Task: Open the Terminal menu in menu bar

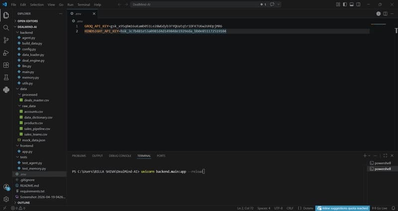Action: (x=84, y=4)
